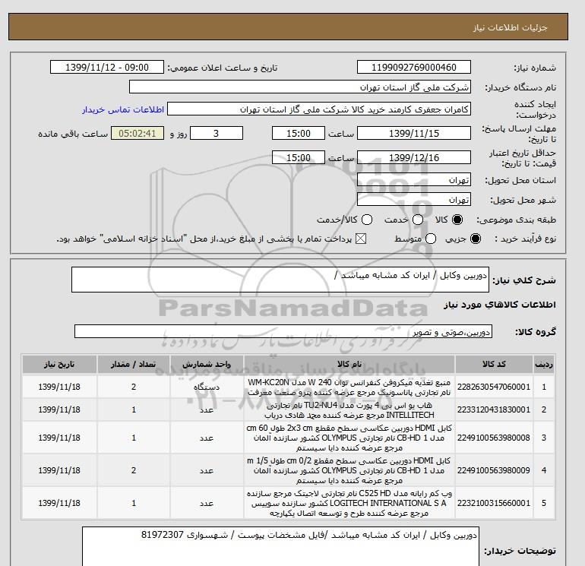This screenshot has height=566, width=585.
Task: Click product code 2232100315660001
Action: point(494,503)
